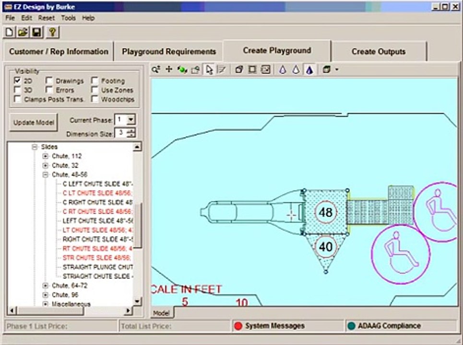Switch to Customer / Rep Information tab
Image resolution: width=463 pixels, height=345 pixels.
59,52
